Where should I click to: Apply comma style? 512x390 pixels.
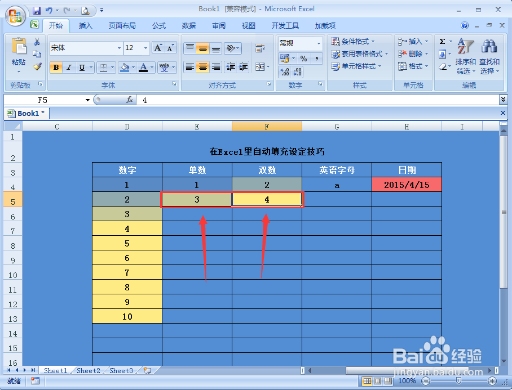coord(317,59)
